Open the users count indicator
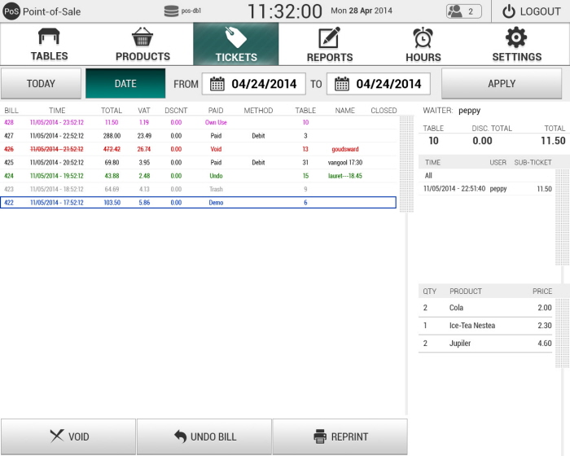The height and width of the screenshot is (456, 570). [x=464, y=11]
